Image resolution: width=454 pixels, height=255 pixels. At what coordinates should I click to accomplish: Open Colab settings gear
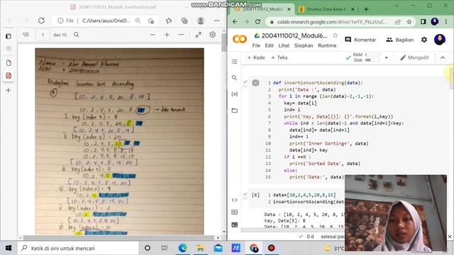424,40
